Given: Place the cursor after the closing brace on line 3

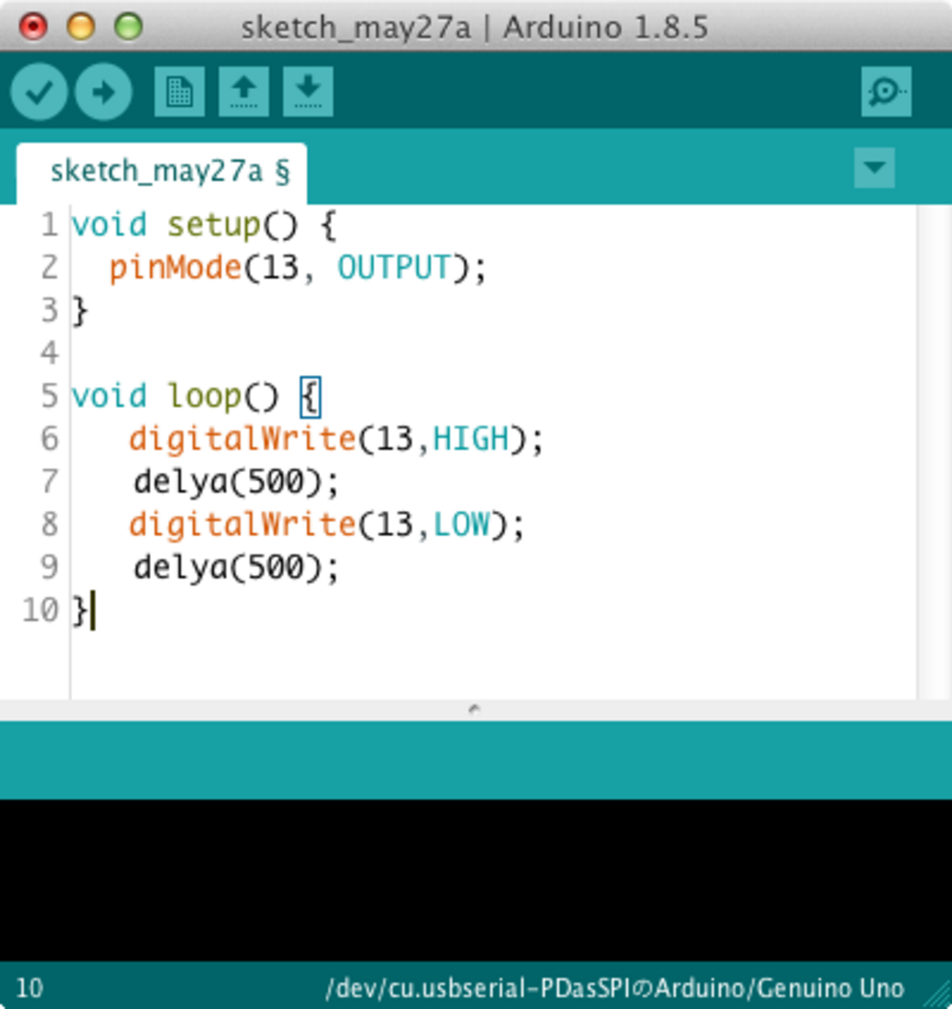Looking at the screenshot, I should [89, 310].
